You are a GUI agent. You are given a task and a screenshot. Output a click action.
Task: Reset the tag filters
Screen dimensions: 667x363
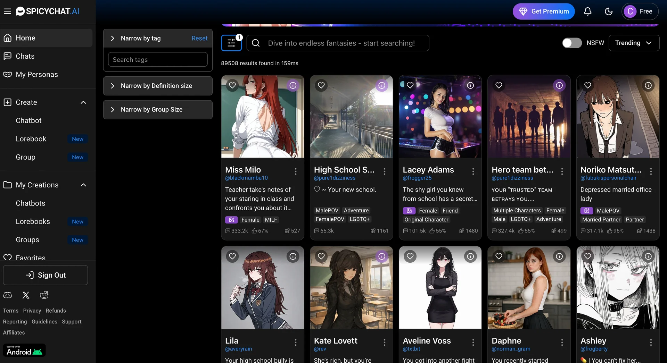pyautogui.click(x=199, y=38)
